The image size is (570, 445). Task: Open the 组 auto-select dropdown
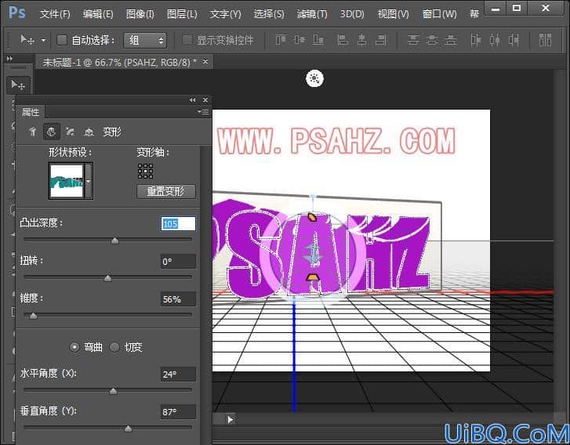pyautogui.click(x=145, y=40)
